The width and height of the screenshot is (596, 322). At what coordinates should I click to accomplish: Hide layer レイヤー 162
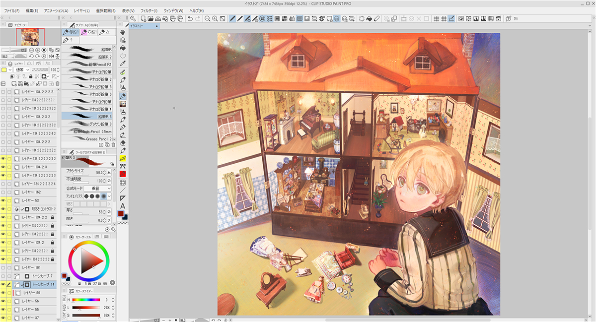(x=3, y=192)
